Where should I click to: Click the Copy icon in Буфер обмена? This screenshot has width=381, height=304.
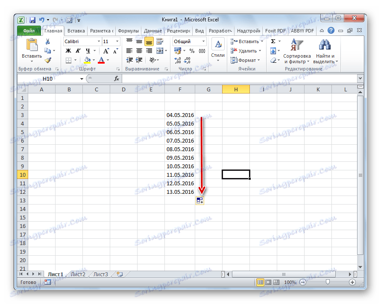48,50
